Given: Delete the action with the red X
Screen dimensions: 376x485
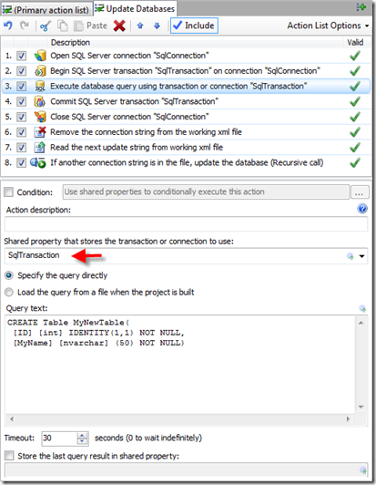Looking at the screenshot, I should click(x=119, y=26).
